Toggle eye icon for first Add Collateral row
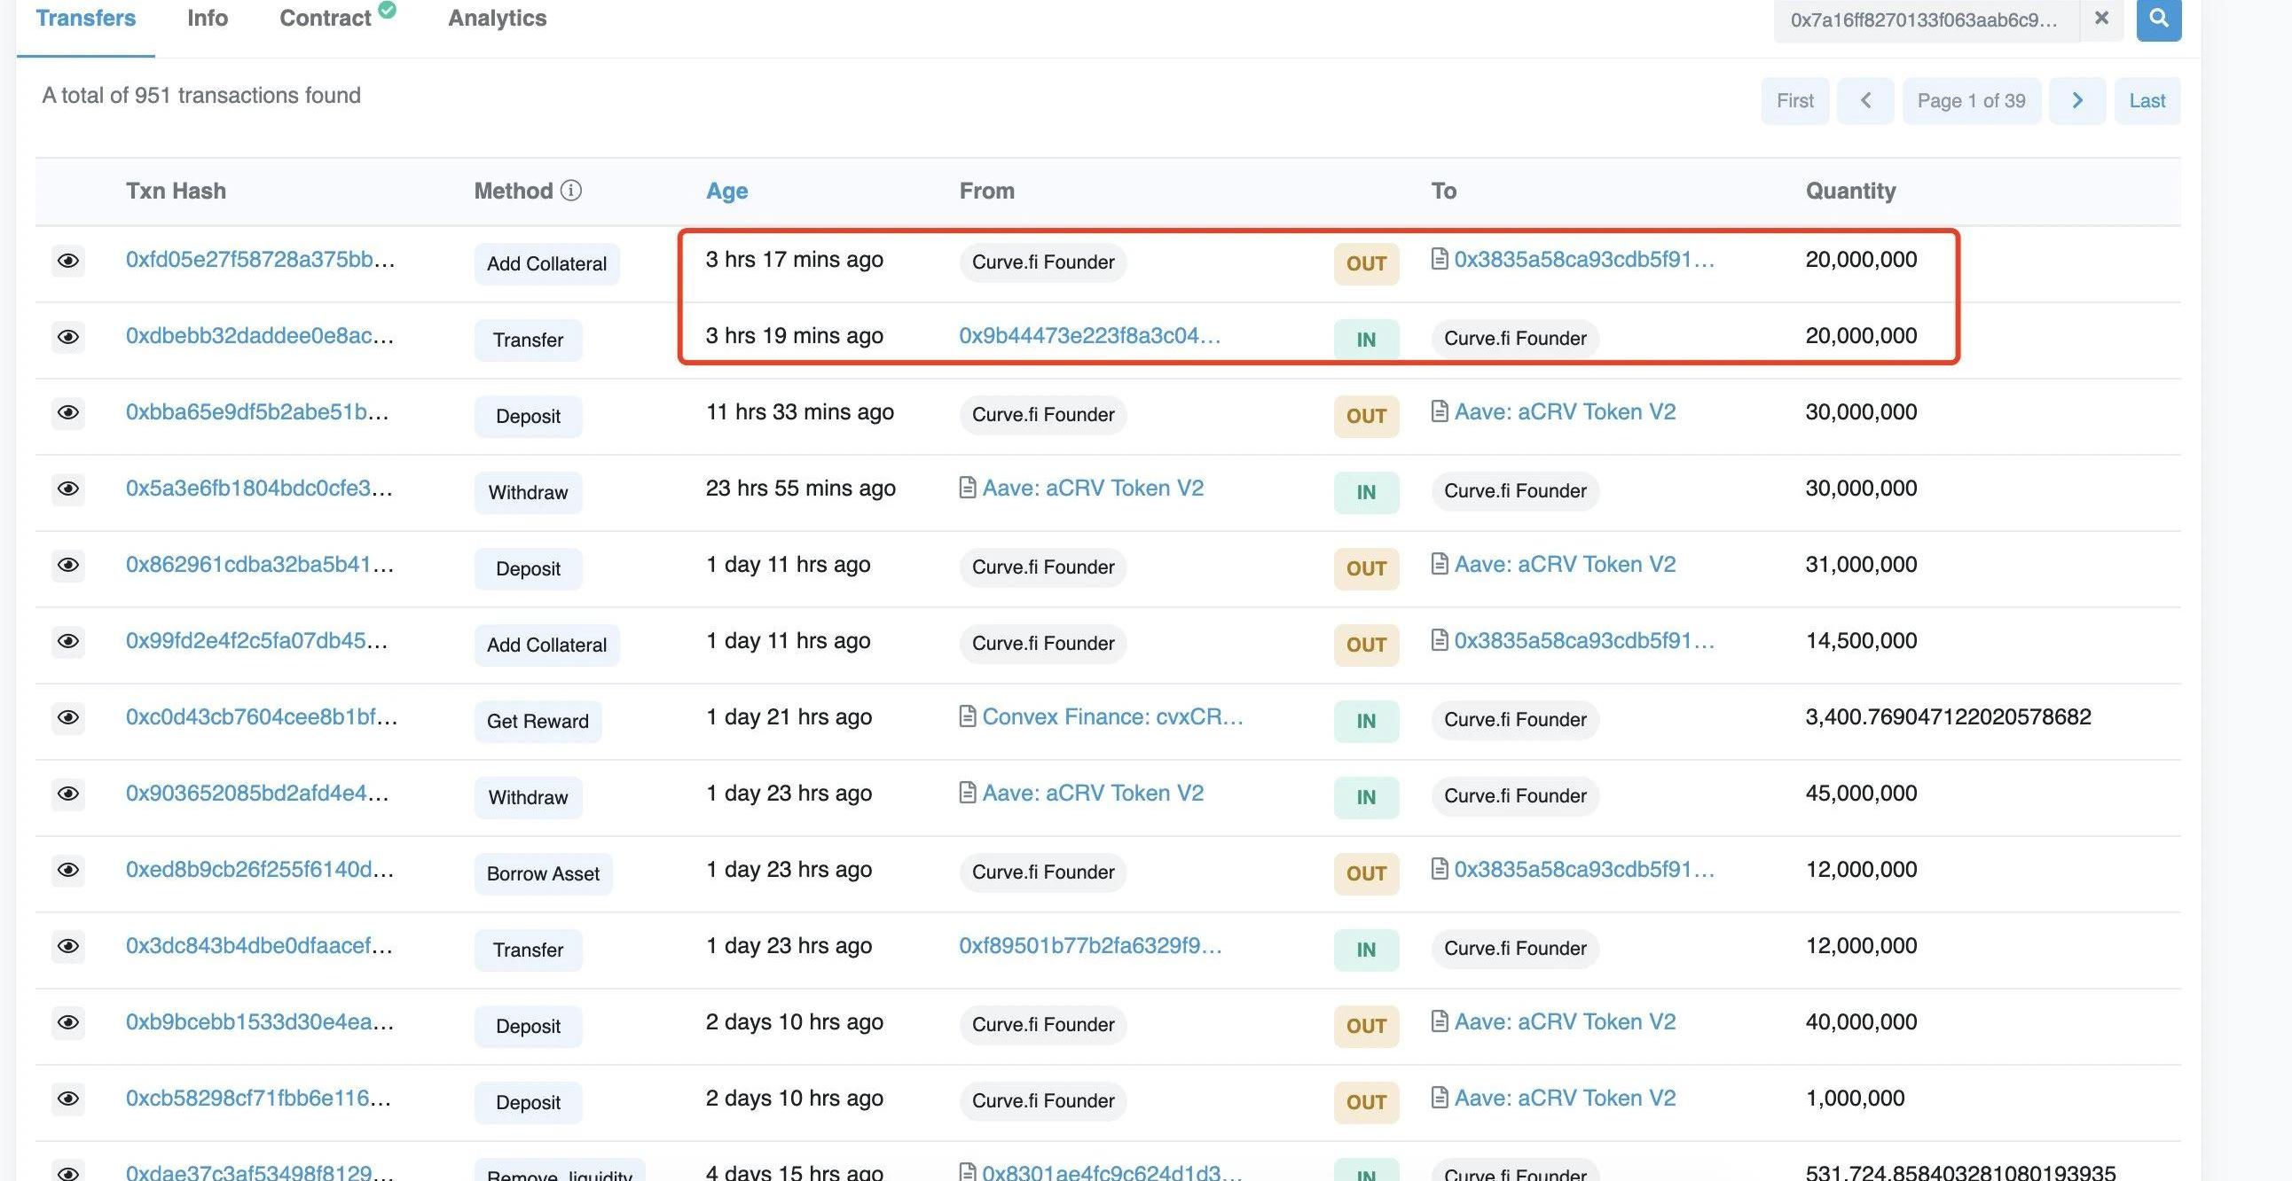This screenshot has height=1181, width=2292. 68,261
